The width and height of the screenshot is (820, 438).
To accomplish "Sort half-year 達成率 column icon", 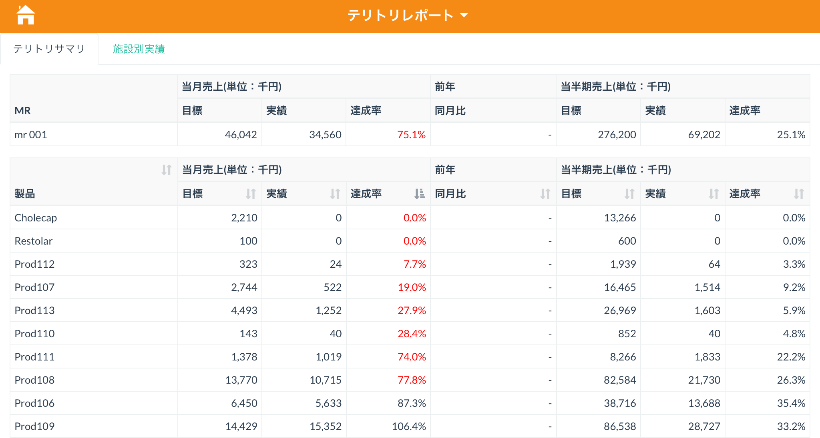I will 799,194.
